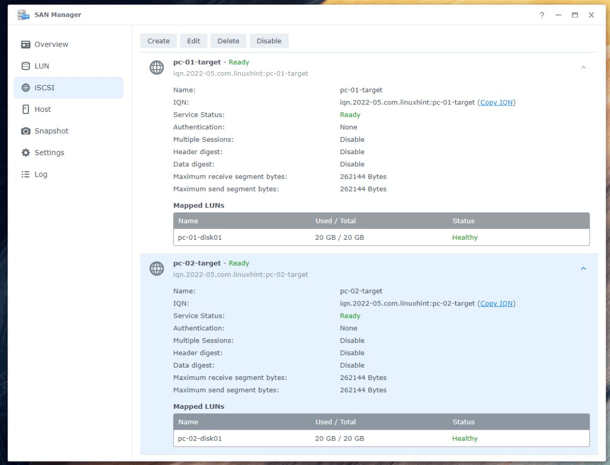Open help with the question mark icon
Screen dimensions: 610x465
[542, 15]
